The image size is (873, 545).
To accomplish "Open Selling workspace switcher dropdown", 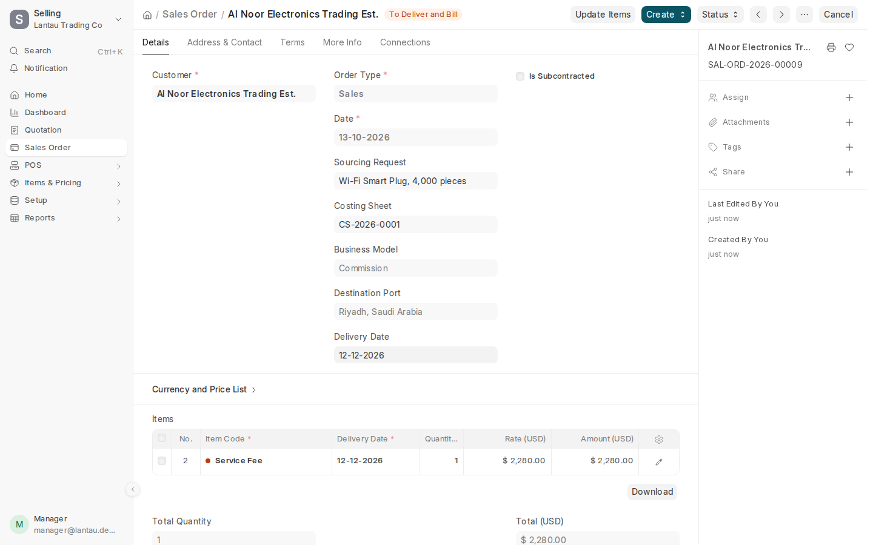I will [67, 19].
